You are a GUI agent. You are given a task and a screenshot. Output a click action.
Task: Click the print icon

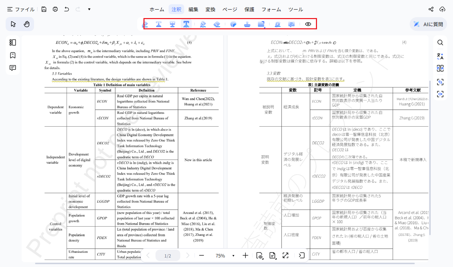pyautogui.click(x=55, y=9)
